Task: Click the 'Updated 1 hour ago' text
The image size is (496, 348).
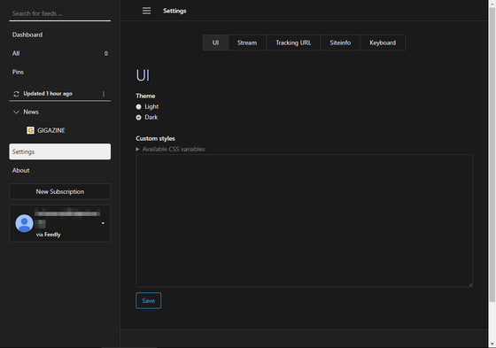Action: point(48,94)
